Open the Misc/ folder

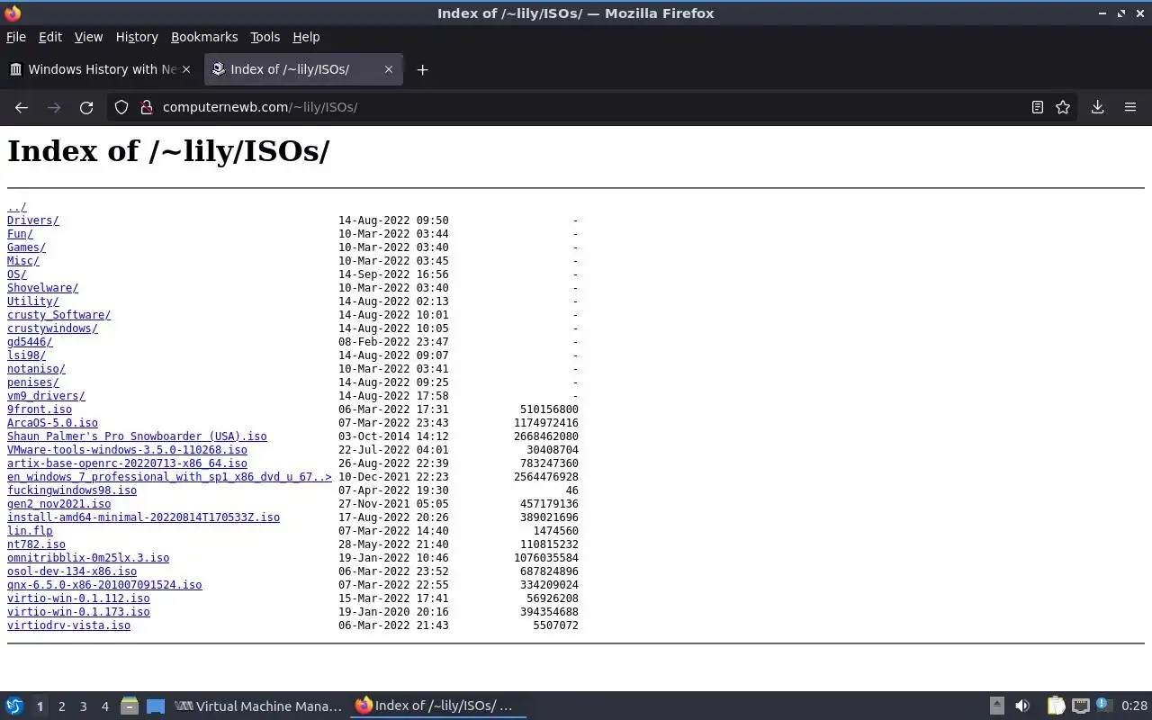tap(23, 261)
